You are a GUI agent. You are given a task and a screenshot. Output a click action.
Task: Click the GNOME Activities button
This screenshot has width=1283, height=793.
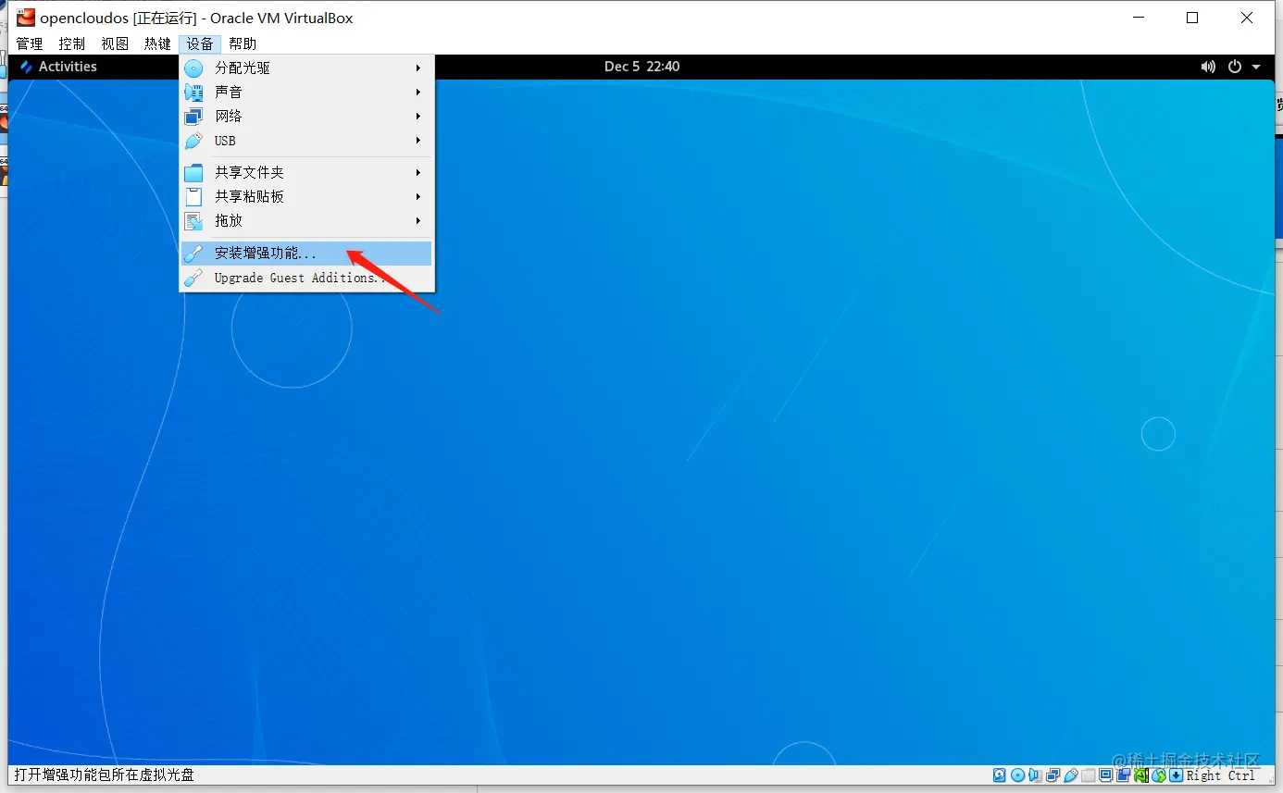pos(58,67)
